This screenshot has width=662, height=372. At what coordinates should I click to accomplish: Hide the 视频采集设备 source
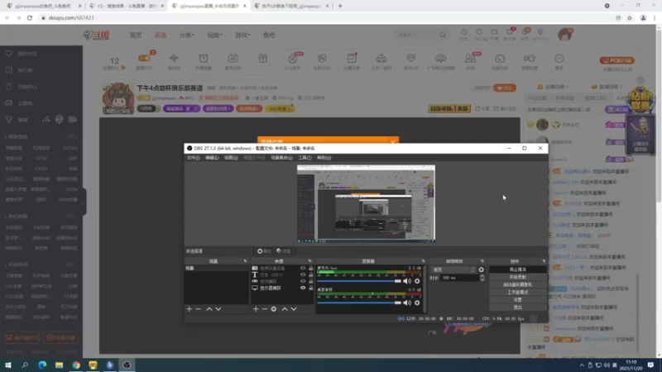point(303,268)
